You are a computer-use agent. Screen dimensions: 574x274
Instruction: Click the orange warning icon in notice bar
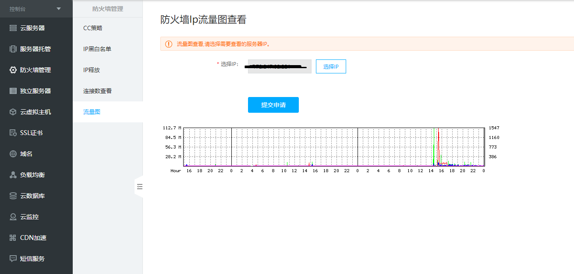pos(169,44)
